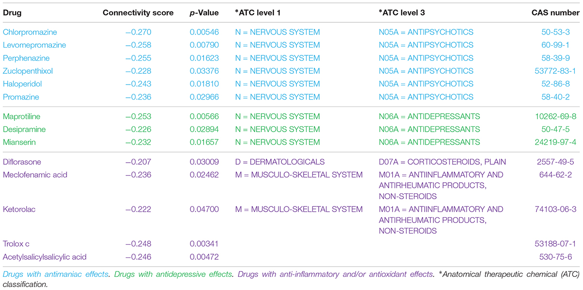Click p-value 0.02462
The image size is (583, 290).
204,174
